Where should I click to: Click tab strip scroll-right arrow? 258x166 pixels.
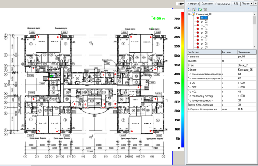click(x=256, y=4)
